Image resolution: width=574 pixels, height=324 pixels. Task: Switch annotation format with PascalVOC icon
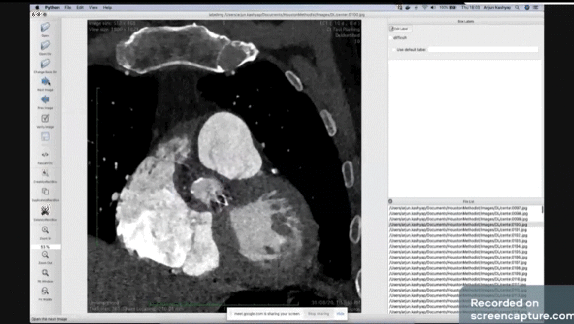coord(45,155)
